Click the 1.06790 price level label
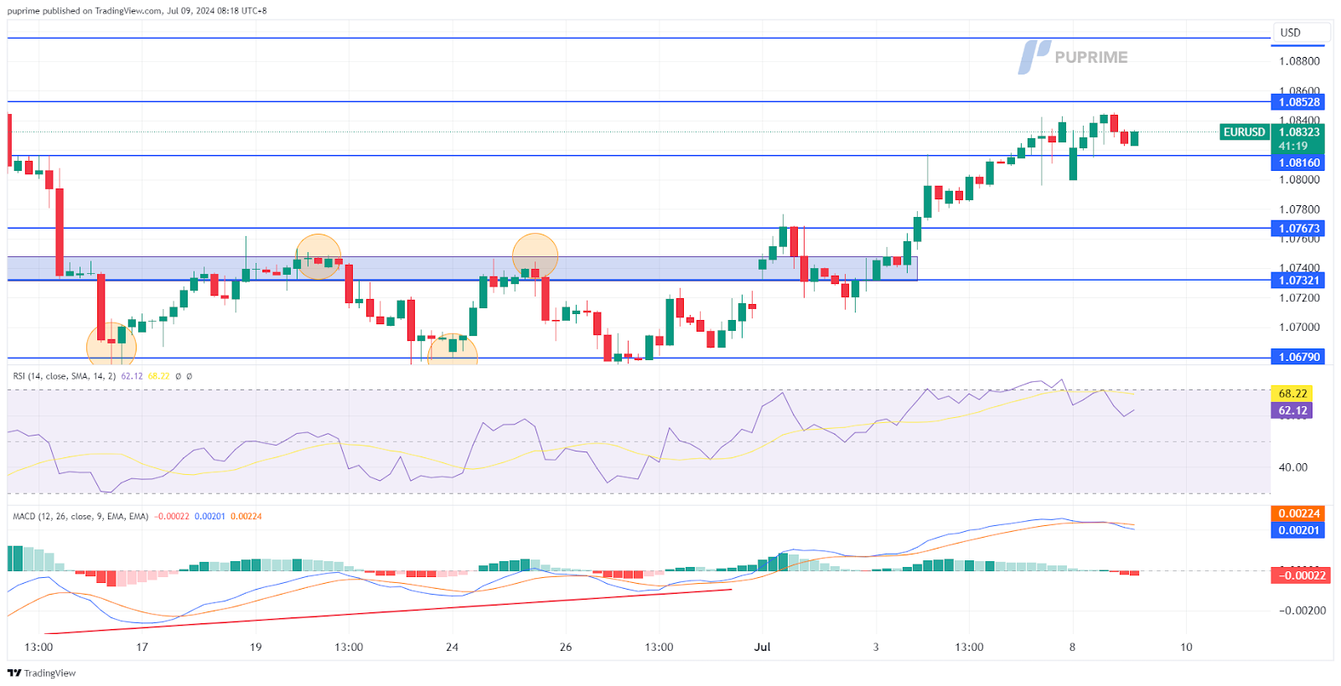 1299,357
